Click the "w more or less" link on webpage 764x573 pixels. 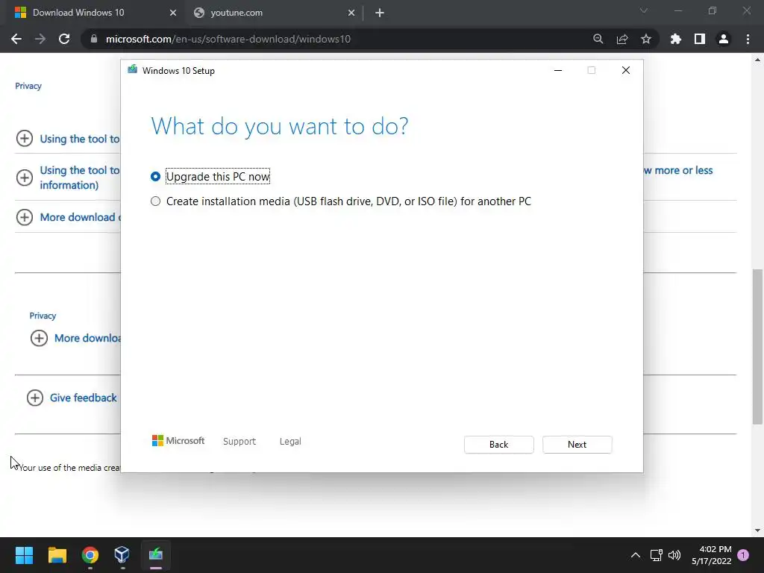(678, 171)
